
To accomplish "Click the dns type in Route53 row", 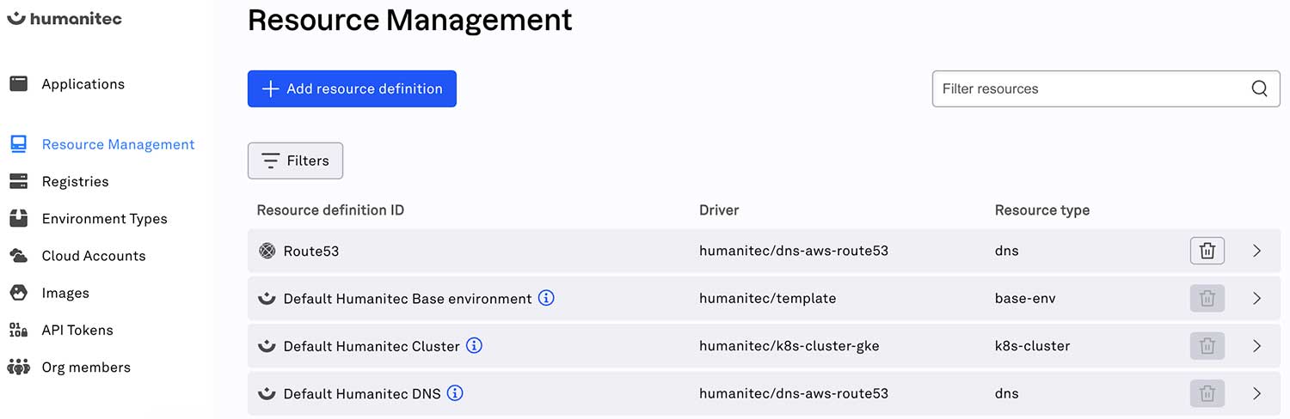I will pyautogui.click(x=1007, y=251).
